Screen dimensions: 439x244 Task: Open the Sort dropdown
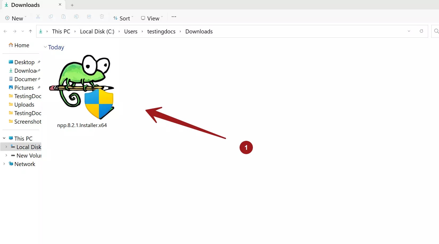(123, 18)
